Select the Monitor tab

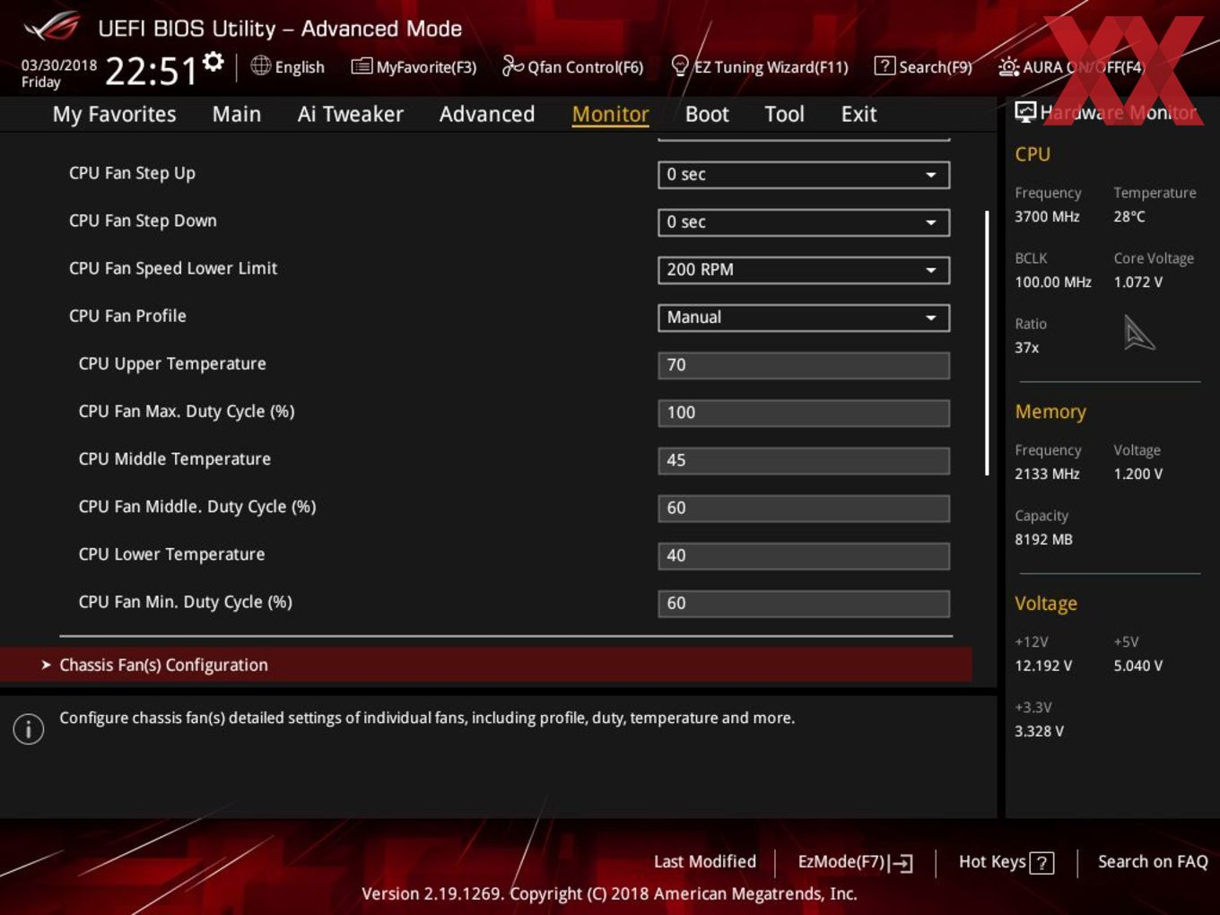(x=610, y=114)
